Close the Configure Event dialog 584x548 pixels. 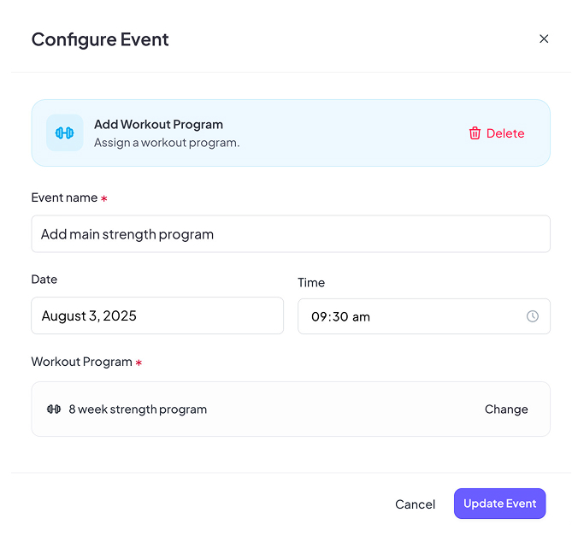pyautogui.click(x=544, y=39)
